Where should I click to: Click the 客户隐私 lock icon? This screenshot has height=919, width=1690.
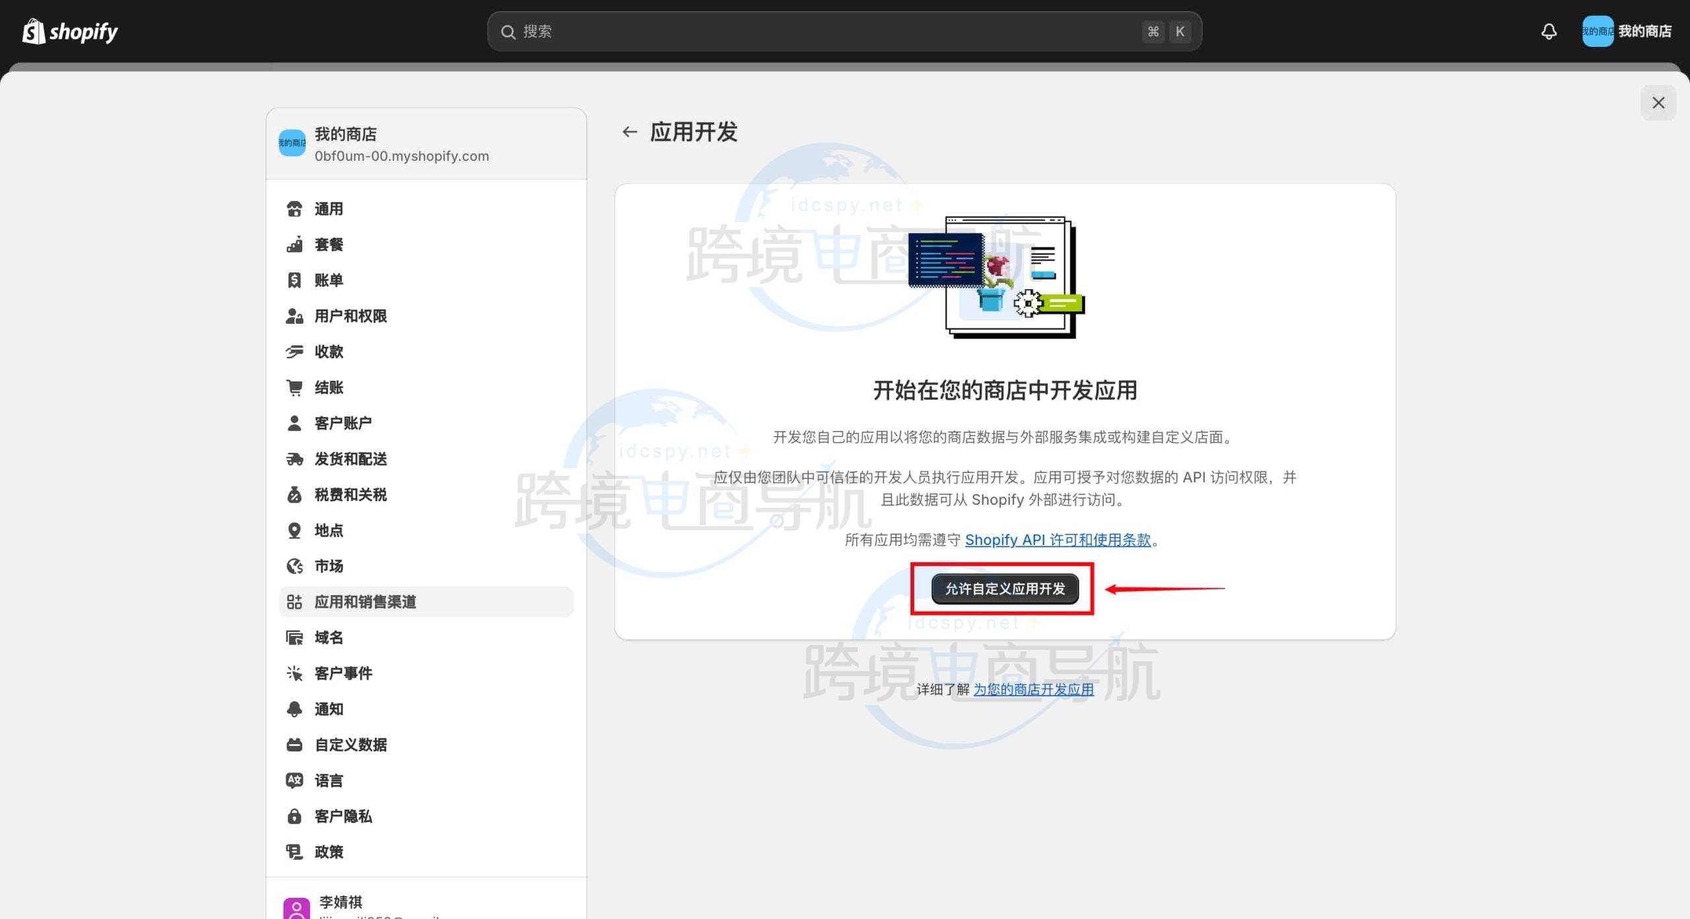pos(294,816)
